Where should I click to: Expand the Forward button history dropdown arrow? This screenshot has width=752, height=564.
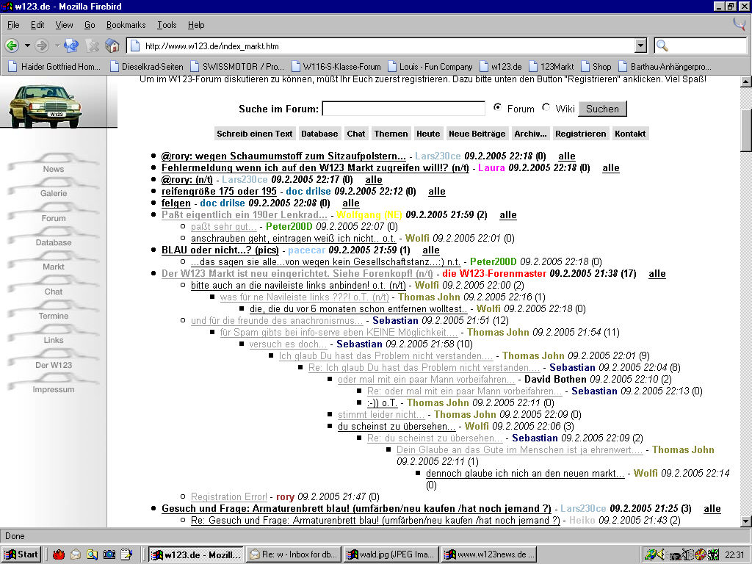click(x=56, y=46)
